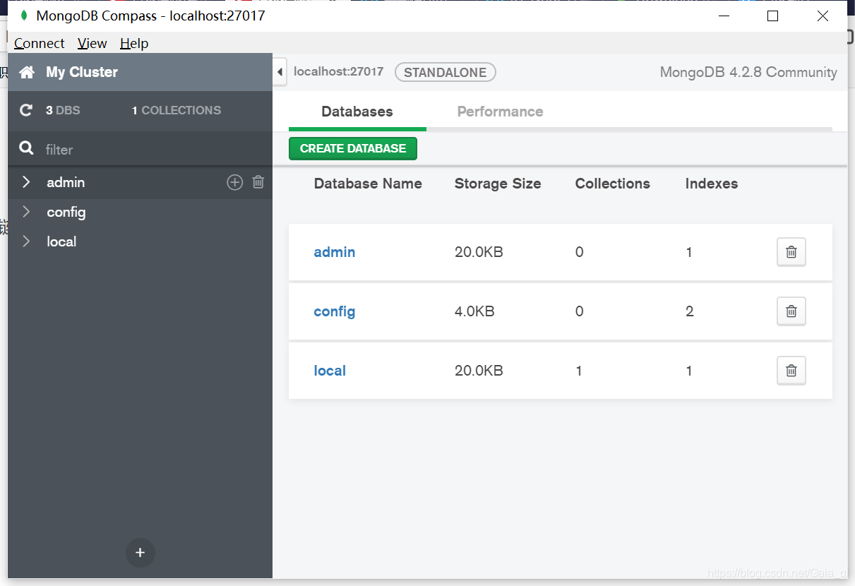
Task: Click the MongoDB leaf icon in title bar
Action: tap(25, 16)
